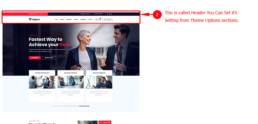Click the Zippco logo in the header
The width and height of the screenshot is (258, 124).
point(34,19)
